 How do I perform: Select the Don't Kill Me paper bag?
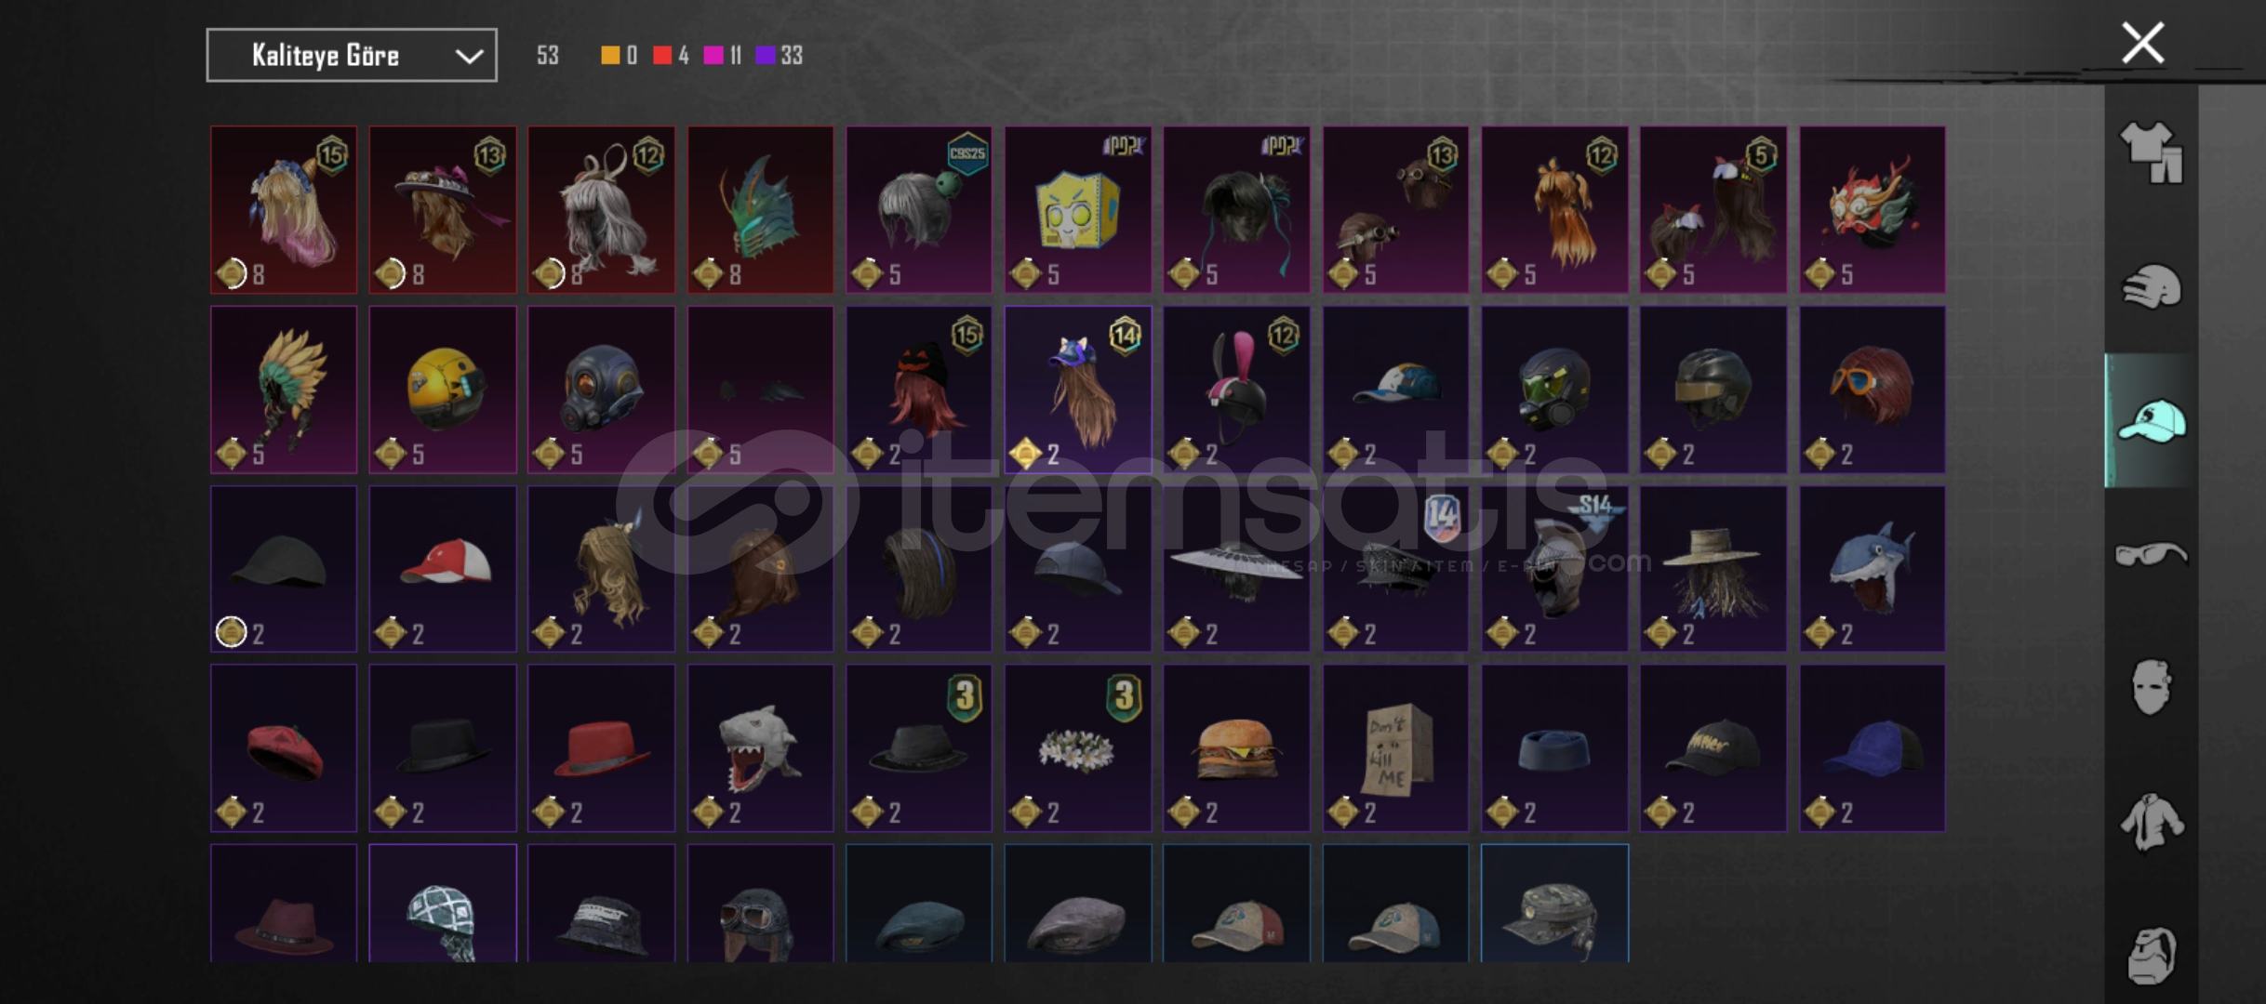(1395, 747)
